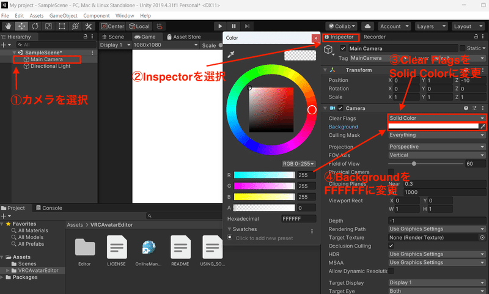Open the Clear Flags Solid Color dropdown
The height and width of the screenshot is (294, 489).
tap(436, 118)
